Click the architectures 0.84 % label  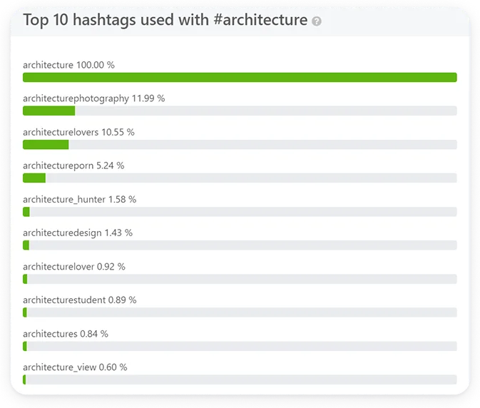66,333
